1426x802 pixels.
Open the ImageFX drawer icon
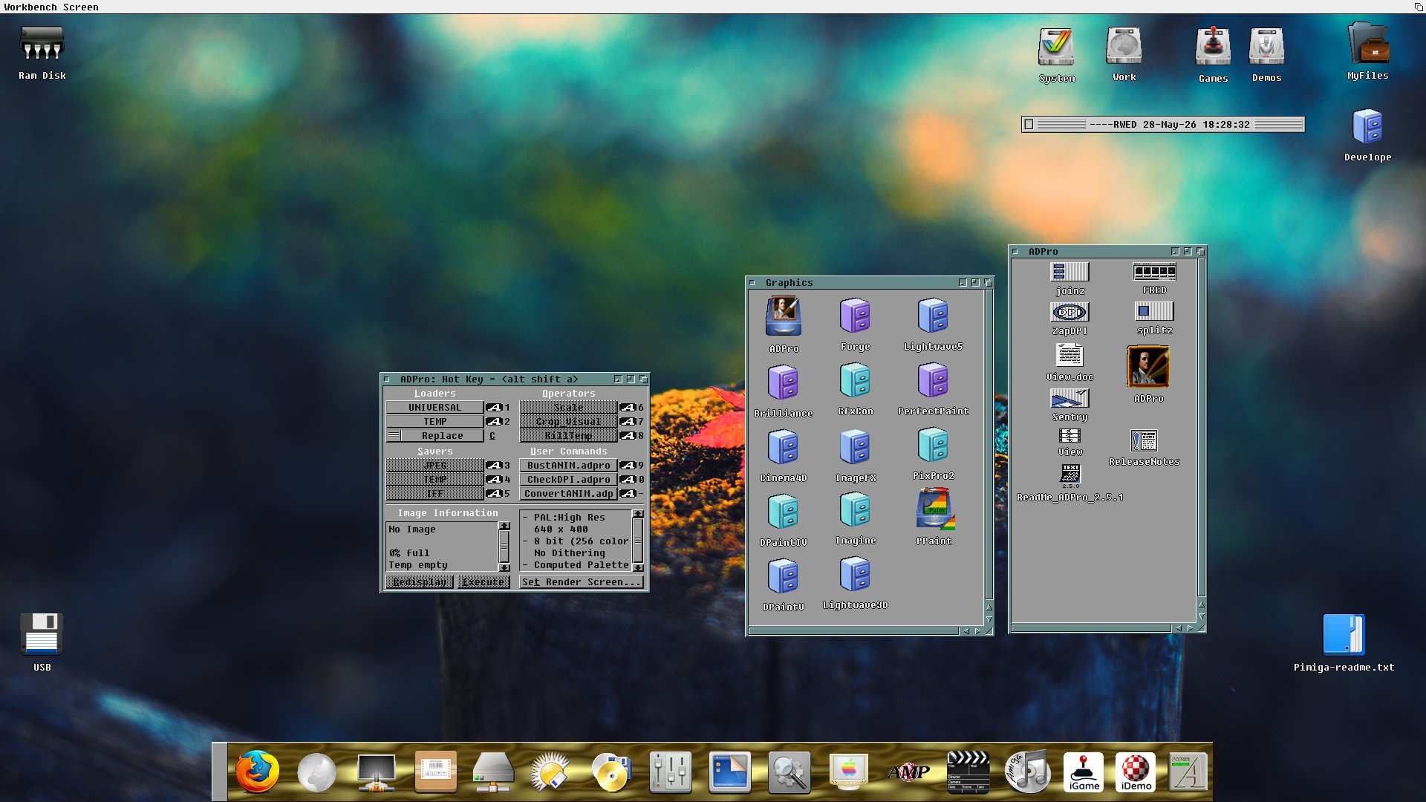pyautogui.click(x=855, y=447)
